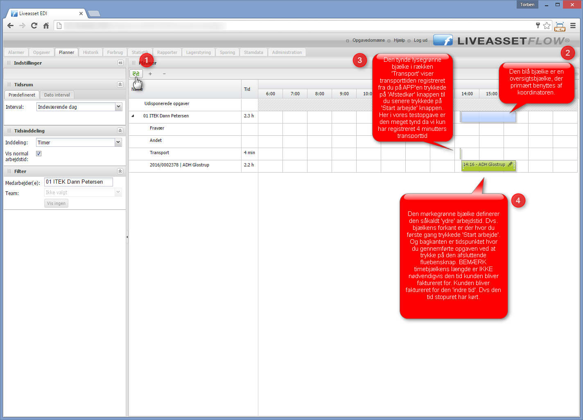The image size is (583, 420).
Task: Open the Inddeling dropdown showing Timer
Action: coord(118,142)
